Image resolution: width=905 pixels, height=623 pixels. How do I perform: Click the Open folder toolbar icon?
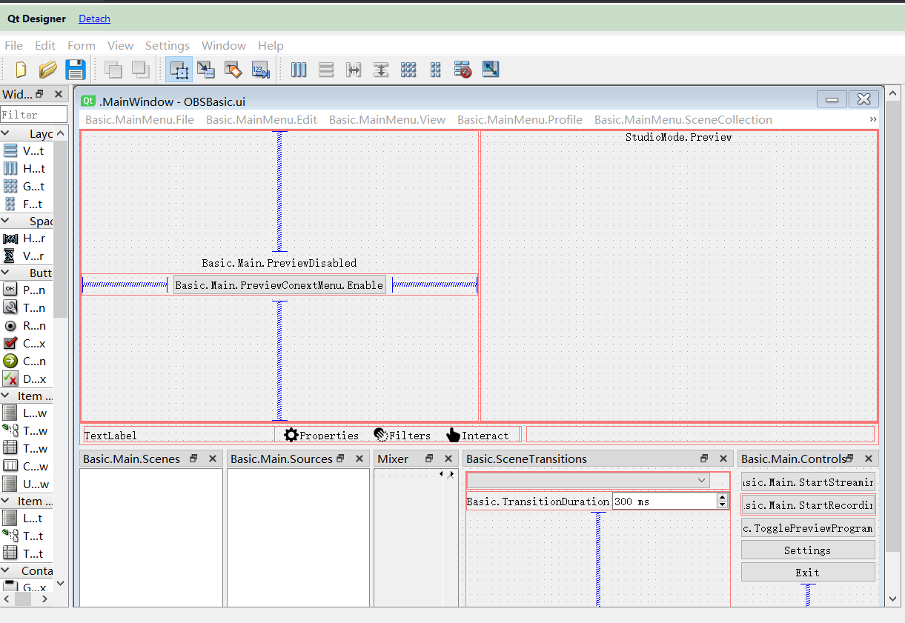point(48,70)
